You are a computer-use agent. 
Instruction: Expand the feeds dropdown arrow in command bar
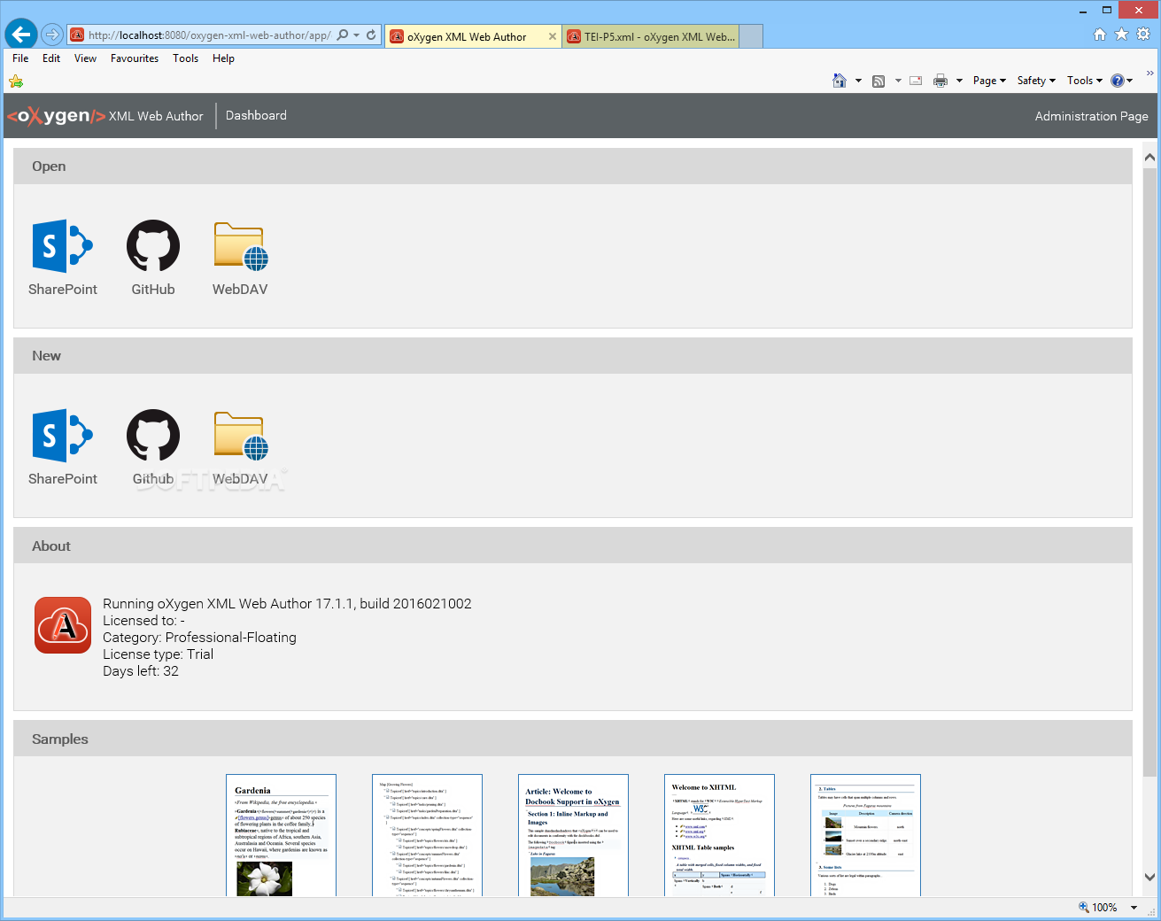tap(898, 81)
